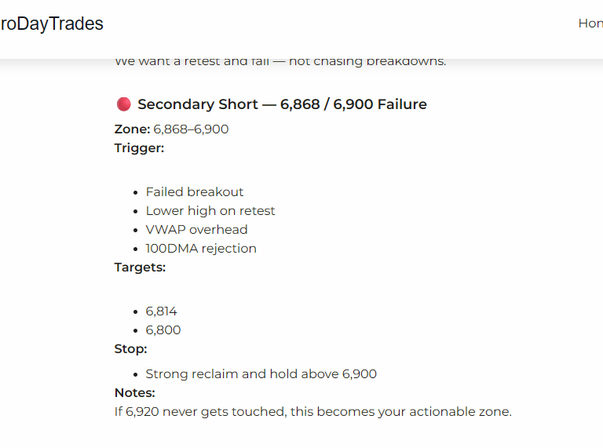Click the Strong reclaim above 6,900 bullet
Viewport: 603px width, 448px height.
261,373
